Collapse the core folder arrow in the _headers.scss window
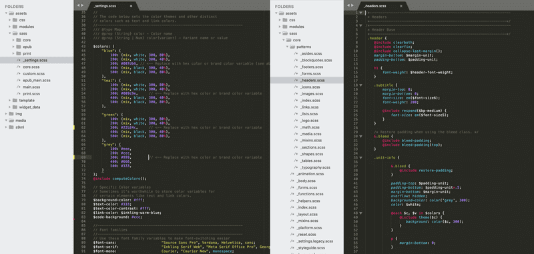This screenshot has width=534, height=254. tap(284, 40)
